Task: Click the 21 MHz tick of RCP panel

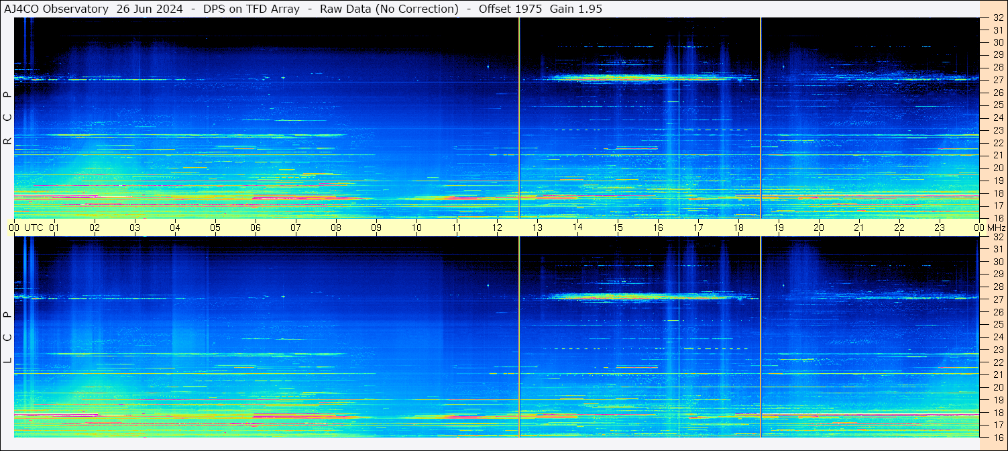Action: 998,155
